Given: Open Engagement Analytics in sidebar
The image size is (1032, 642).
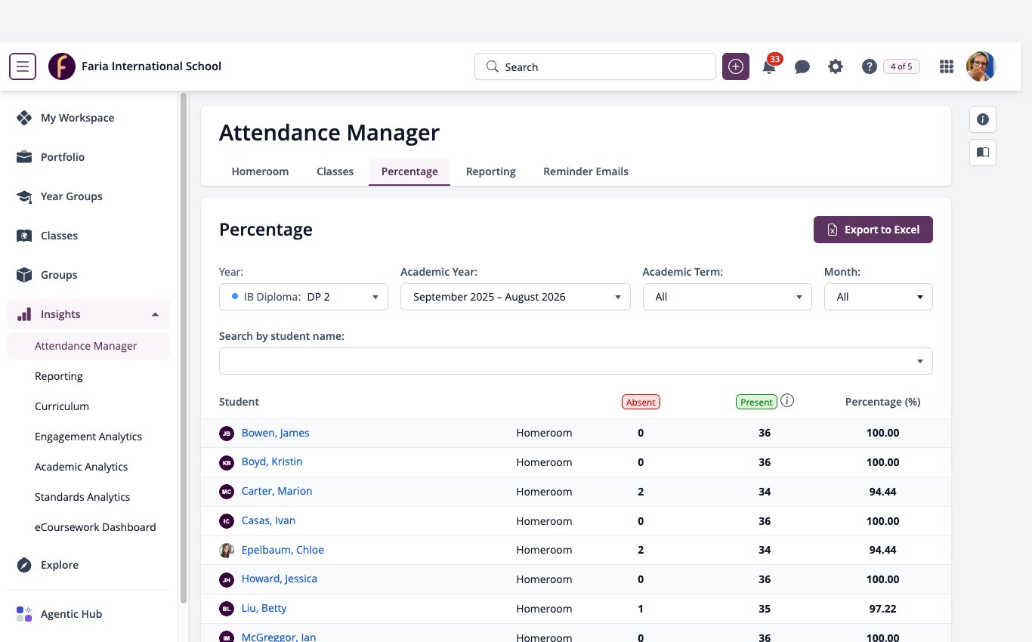Looking at the screenshot, I should 88,437.
